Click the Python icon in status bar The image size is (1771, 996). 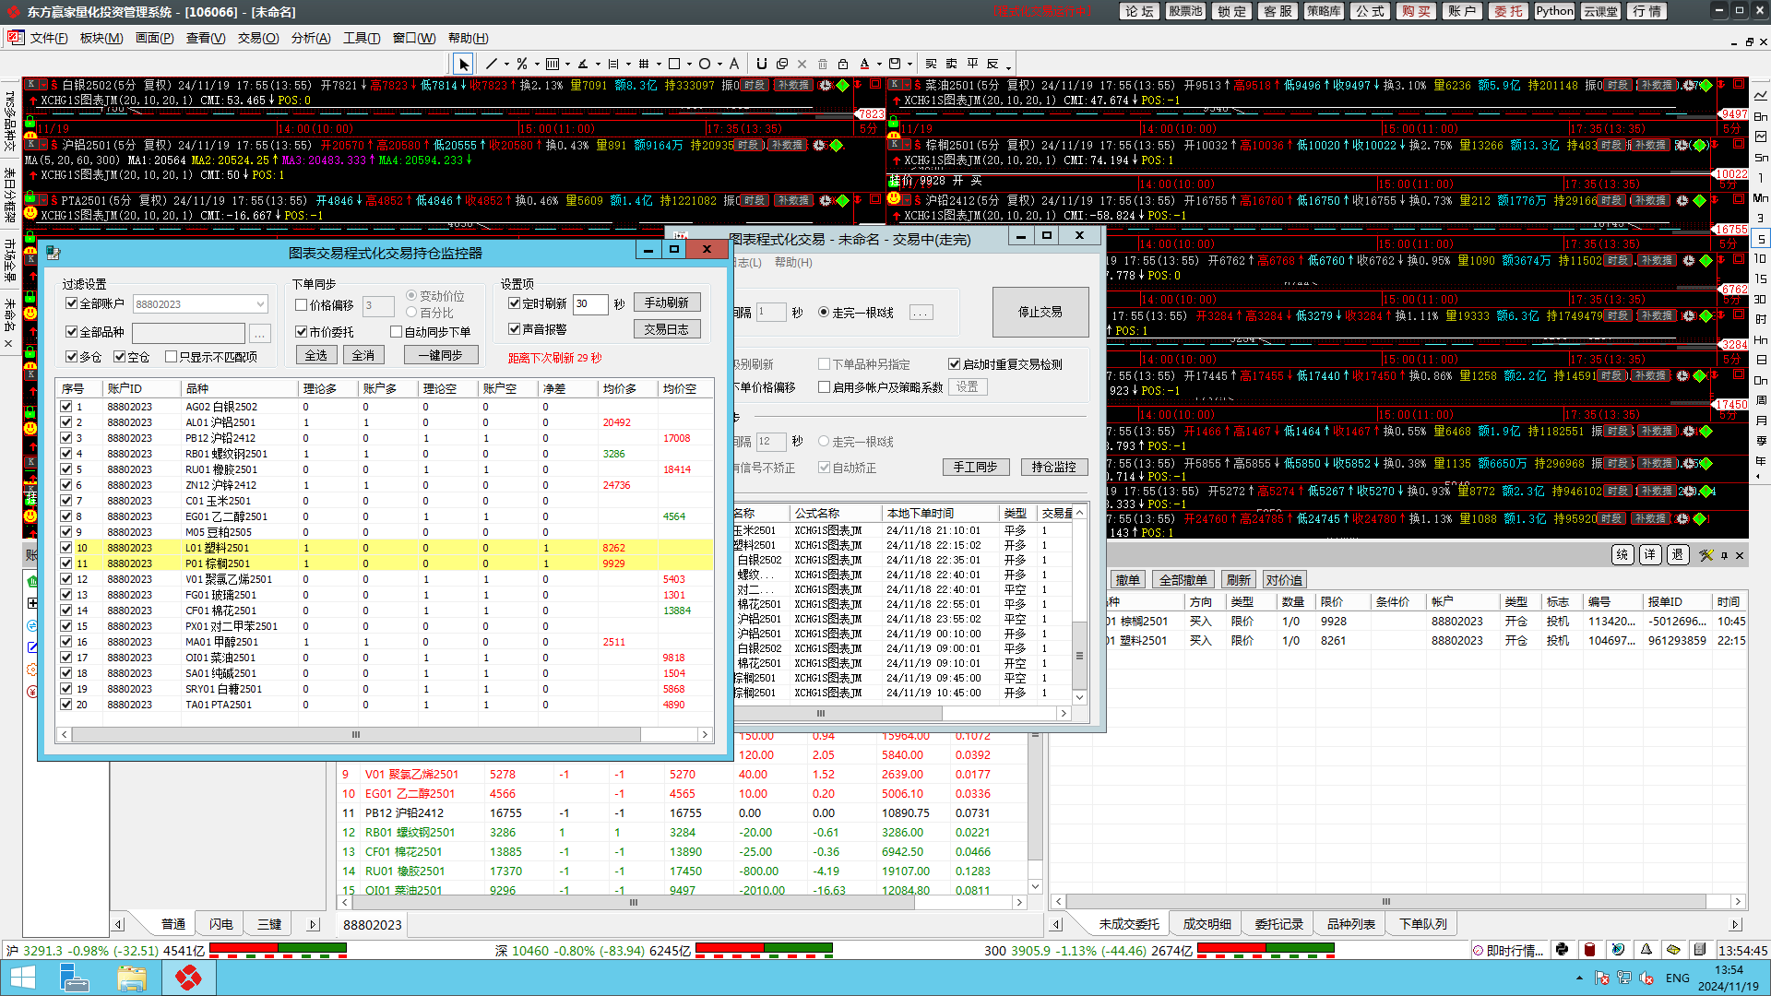1562,949
